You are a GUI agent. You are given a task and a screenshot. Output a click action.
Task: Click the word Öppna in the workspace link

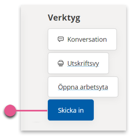pyautogui.click(x=68, y=87)
